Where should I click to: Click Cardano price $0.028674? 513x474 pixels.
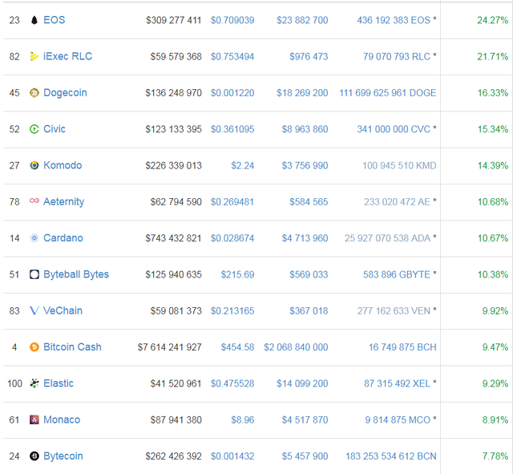pyautogui.click(x=232, y=238)
